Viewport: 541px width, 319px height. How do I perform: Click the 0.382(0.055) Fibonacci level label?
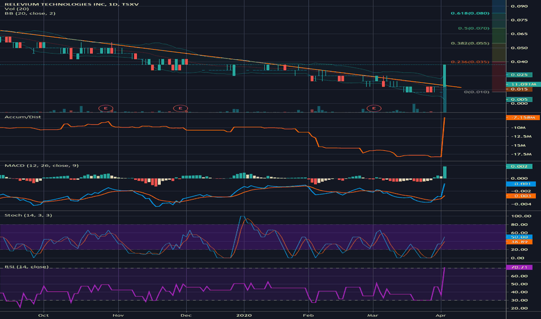tap(470, 43)
